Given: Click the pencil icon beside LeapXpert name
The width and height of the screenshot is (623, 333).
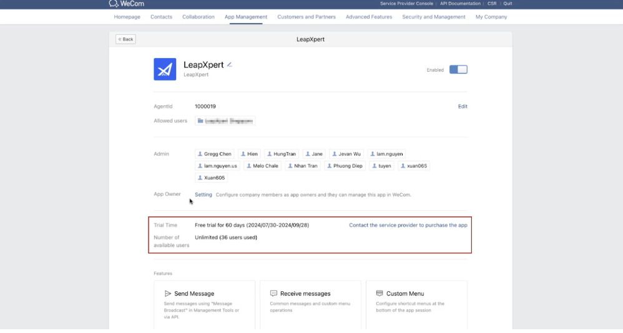Looking at the screenshot, I should click(x=230, y=64).
